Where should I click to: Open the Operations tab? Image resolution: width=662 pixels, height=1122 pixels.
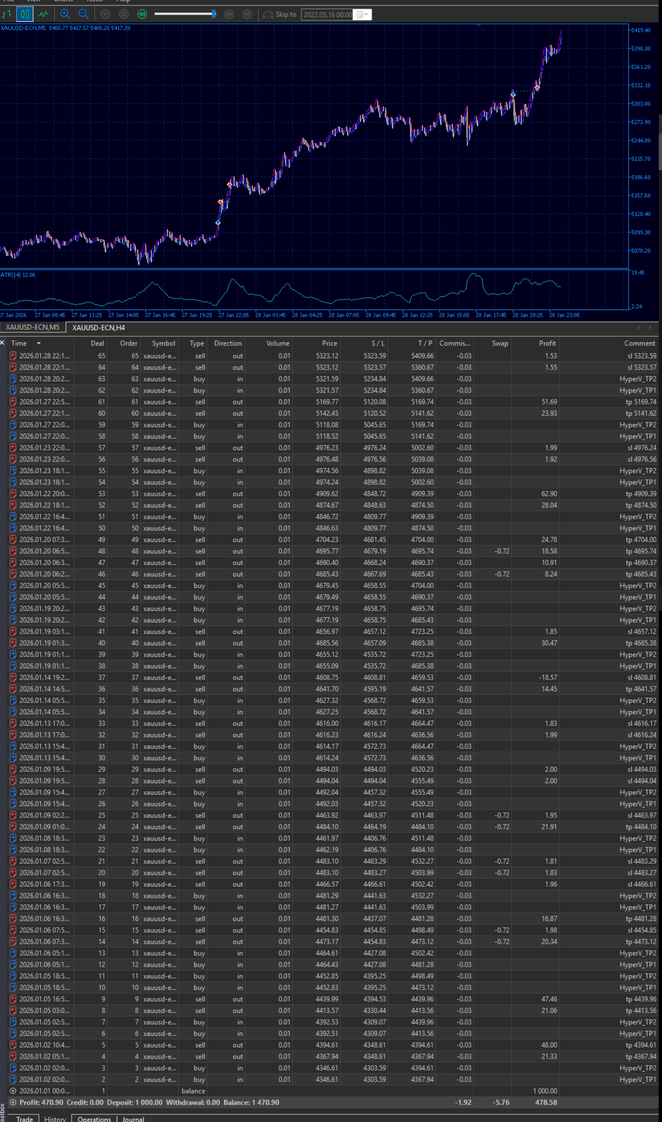[x=94, y=1119]
